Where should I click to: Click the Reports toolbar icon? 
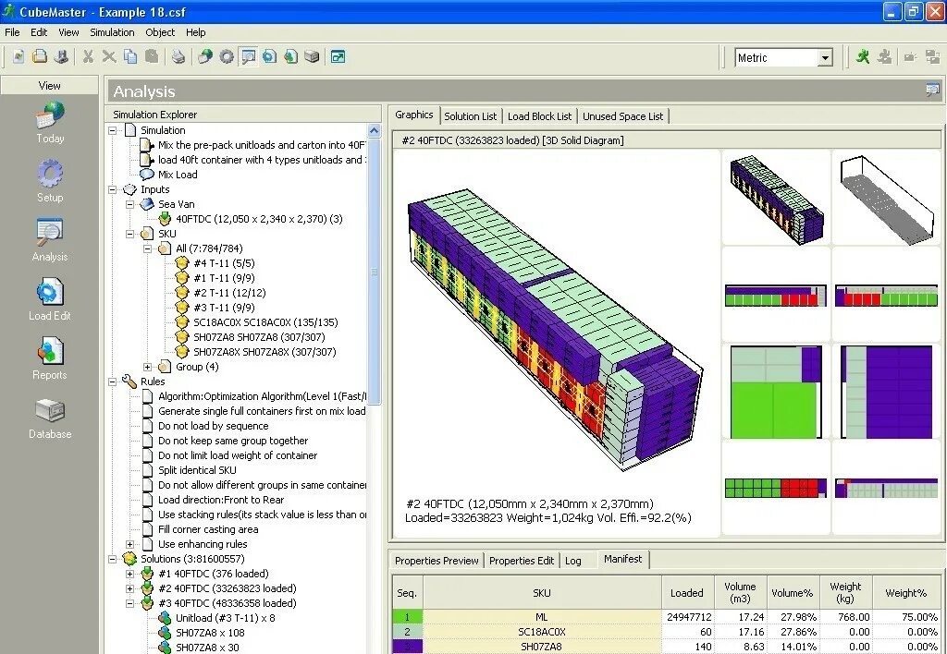point(290,56)
